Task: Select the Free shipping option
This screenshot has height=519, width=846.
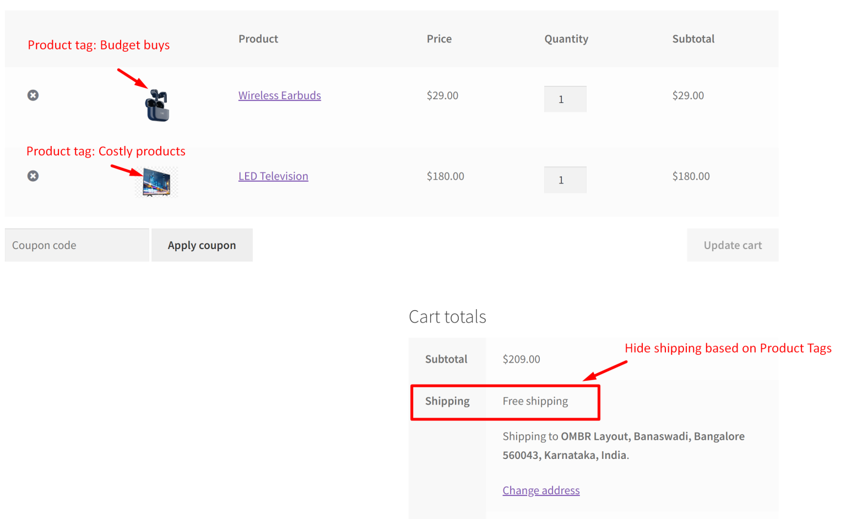Action: [535, 401]
